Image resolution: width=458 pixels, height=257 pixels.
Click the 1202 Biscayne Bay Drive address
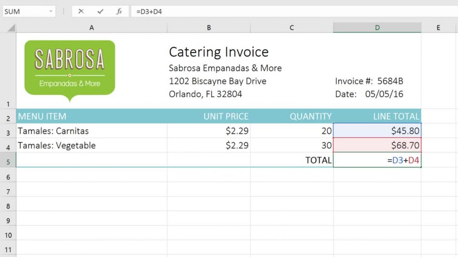tap(218, 81)
